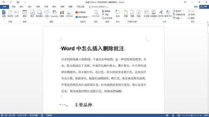Click the heading 'Word 中怎么插入删除批注'
The width and height of the screenshot is (209, 117).
tap(92, 48)
